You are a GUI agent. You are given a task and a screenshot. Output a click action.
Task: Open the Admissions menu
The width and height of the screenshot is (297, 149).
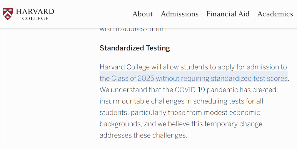pos(180,14)
